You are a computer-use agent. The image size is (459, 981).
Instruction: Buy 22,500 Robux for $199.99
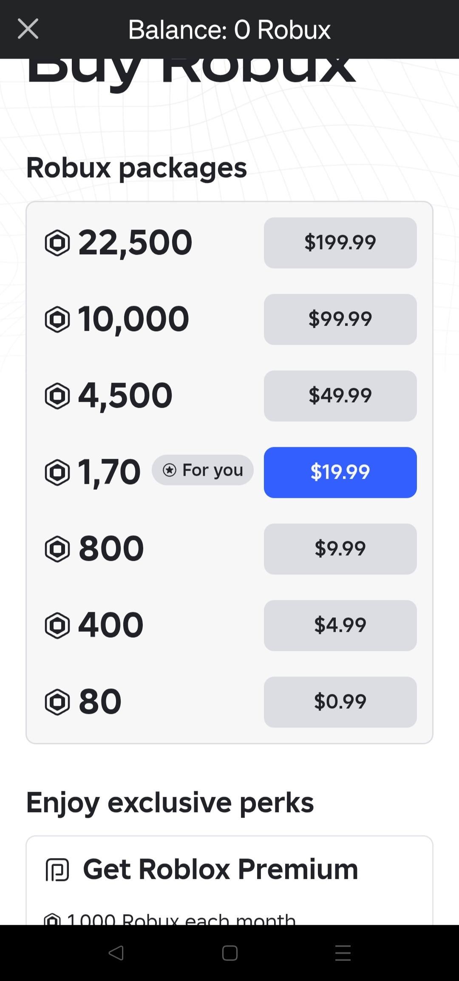pyautogui.click(x=340, y=243)
